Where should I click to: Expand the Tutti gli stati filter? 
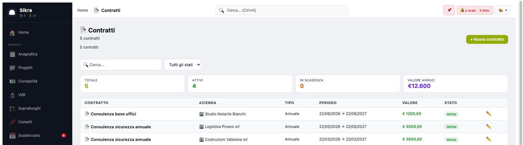click(x=183, y=65)
